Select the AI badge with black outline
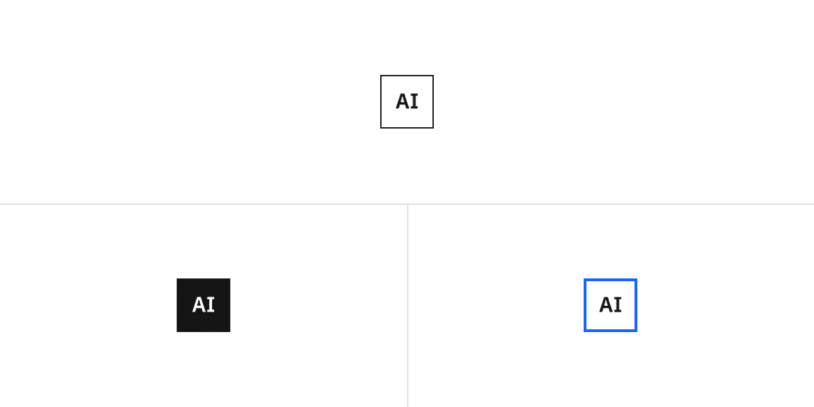814x407 pixels. pyautogui.click(x=407, y=102)
